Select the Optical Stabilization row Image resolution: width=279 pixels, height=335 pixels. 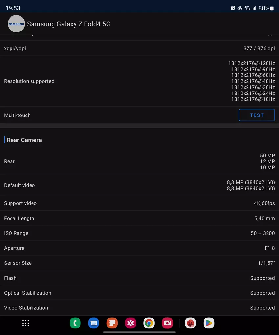[x=139, y=293]
